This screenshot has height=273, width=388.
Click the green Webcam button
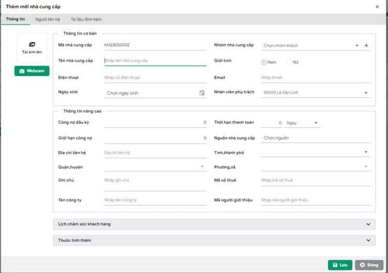(x=32, y=71)
